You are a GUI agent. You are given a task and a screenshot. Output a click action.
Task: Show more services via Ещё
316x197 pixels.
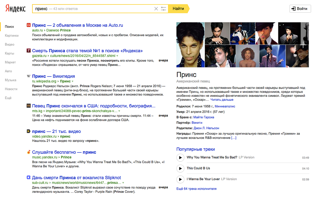[x=8, y=98]
